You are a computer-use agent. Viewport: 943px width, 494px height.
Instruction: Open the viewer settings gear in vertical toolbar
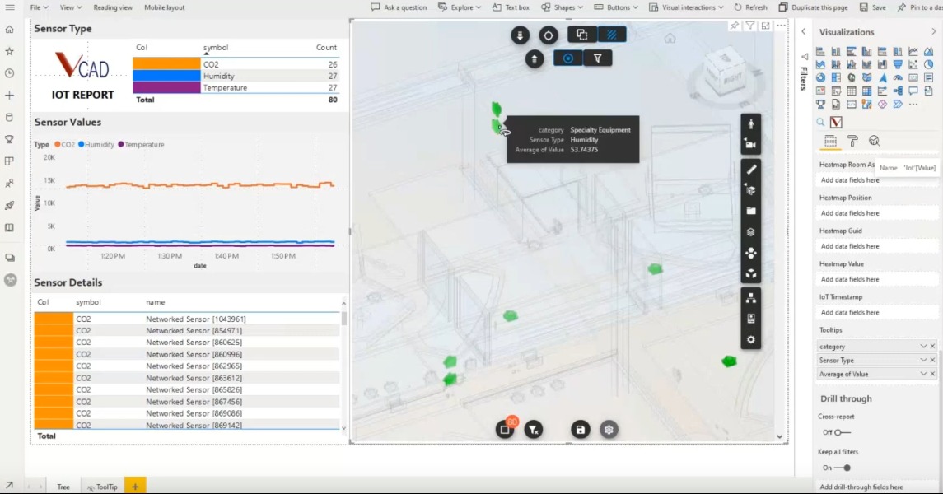click(x=750, y=339)
